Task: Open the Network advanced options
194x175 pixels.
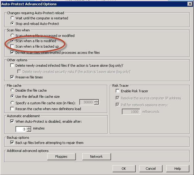Action: pos(96,157)
